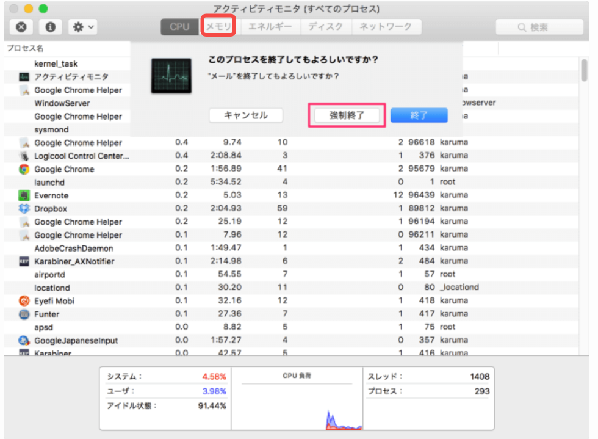Click CPU time 1:56.89 for Google Chrome
Screen dimensions: 598x439
point(226,169)
